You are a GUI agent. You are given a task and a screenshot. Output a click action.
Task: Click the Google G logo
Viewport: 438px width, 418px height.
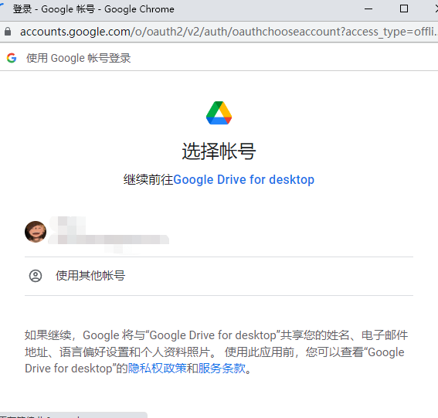coord(12,58)
